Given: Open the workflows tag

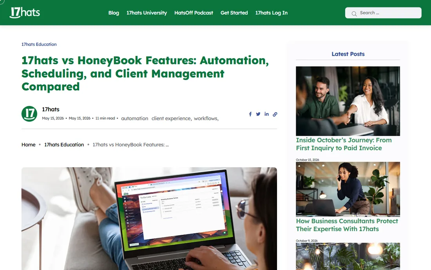Looking at the screenshot, I should pyautogui.click(x=206, y=119).
